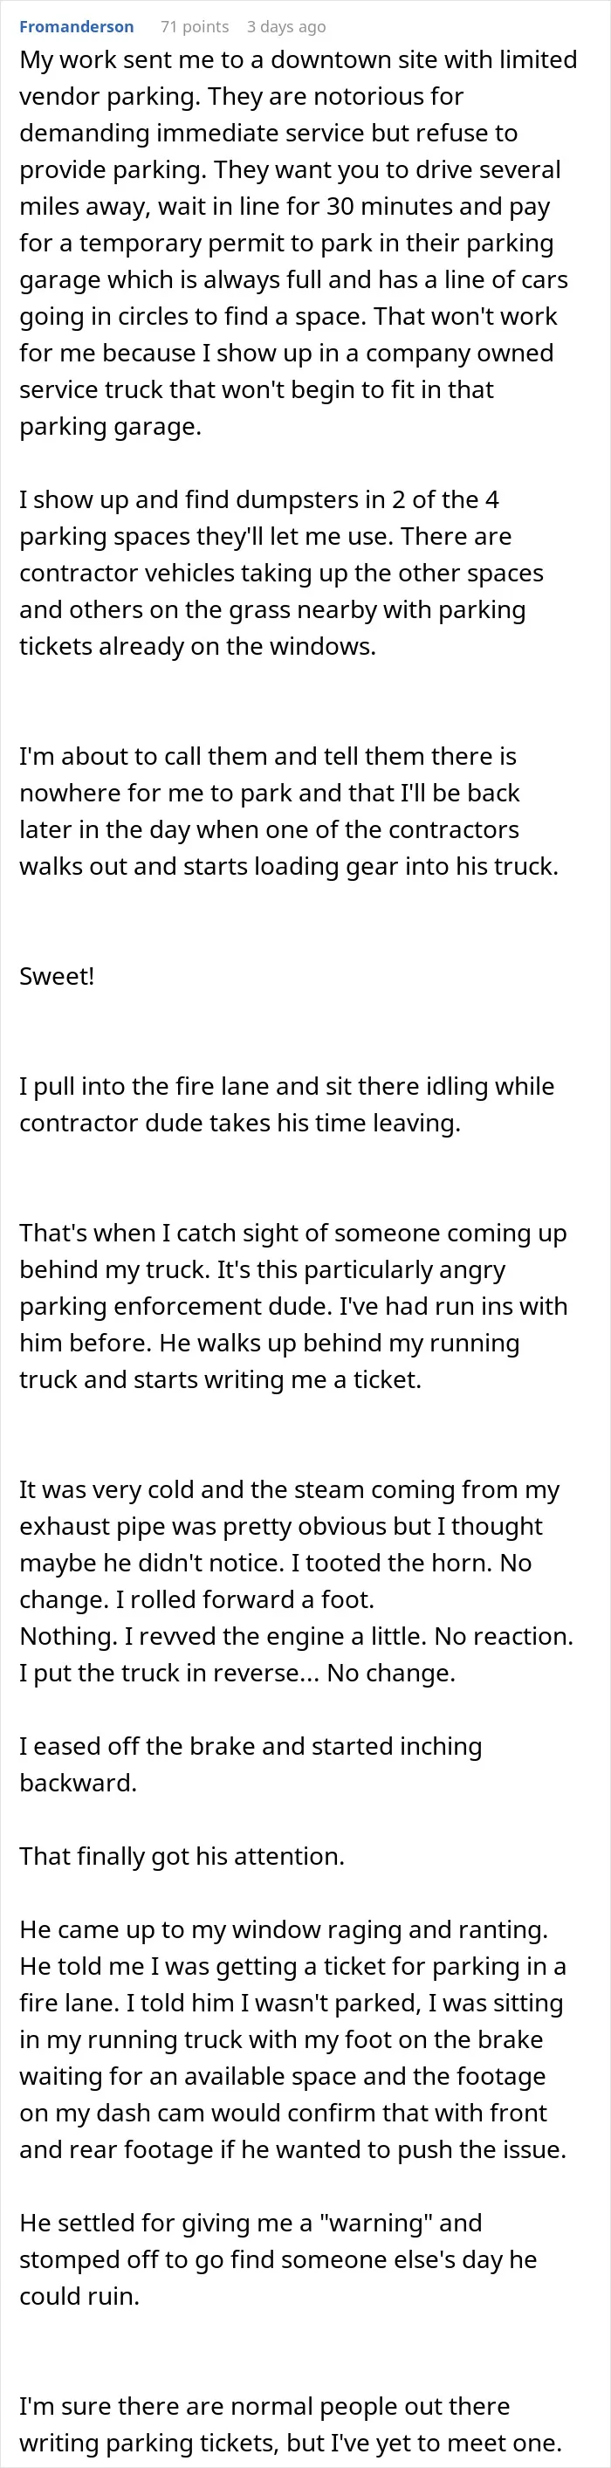611x2468 pixels.
Task: Open the Fromanderson user profile link
Action: tap(77, 27)
